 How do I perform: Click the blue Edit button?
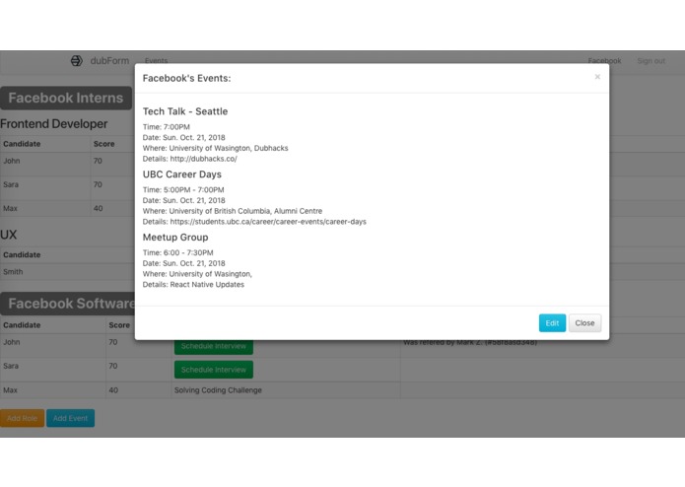pyautogui.click(x=552, y=322)
